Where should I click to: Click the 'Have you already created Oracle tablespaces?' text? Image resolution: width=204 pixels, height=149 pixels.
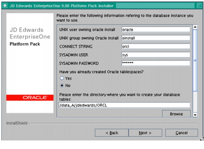(102, 72)
